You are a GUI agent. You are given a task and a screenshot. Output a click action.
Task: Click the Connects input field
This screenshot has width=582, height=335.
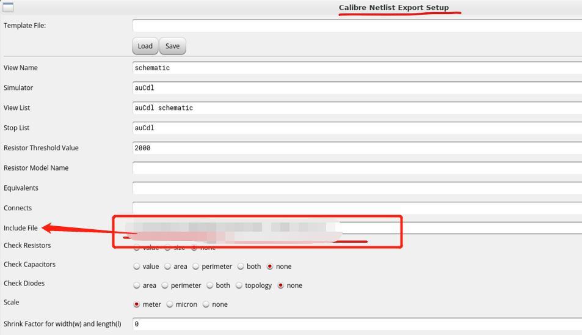click(x=357, y=208)
